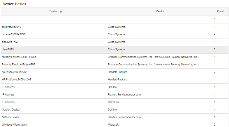The image size is (229, 127).
Task: Click the Product column sort arrow icon
Action: (61, 12)
